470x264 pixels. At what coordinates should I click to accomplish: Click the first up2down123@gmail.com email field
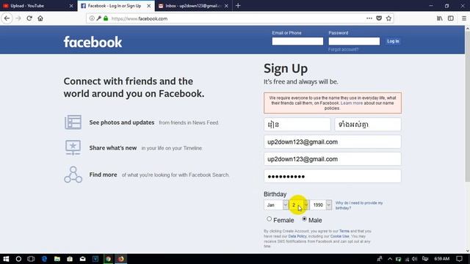tap(333, 142)
